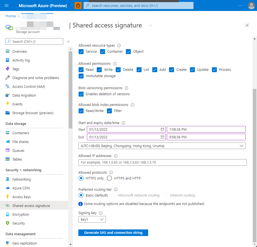The width and height of the screenshot is (257, 247).
Task: Uncheck the Delete permission
Action: 118,70
